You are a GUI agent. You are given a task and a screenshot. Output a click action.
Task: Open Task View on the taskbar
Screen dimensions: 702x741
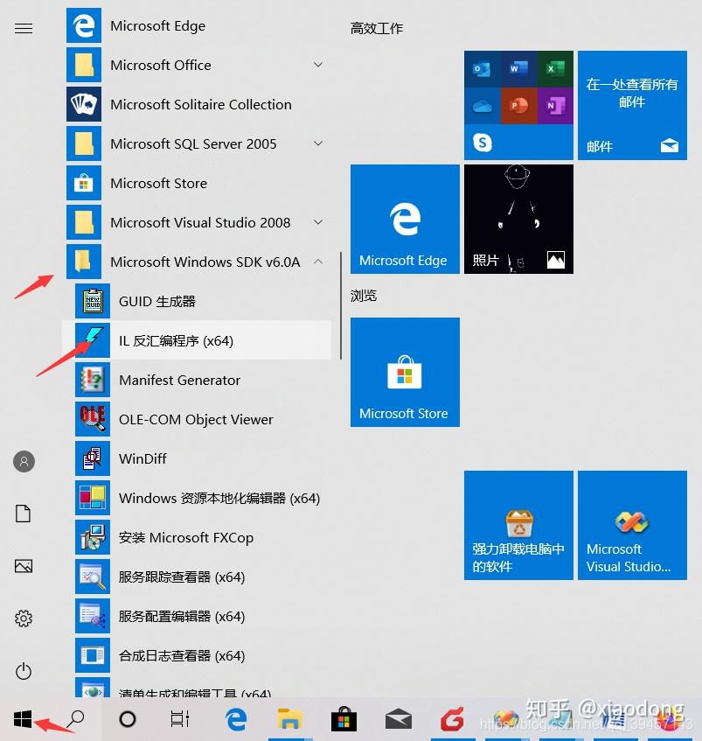point(180,719)
